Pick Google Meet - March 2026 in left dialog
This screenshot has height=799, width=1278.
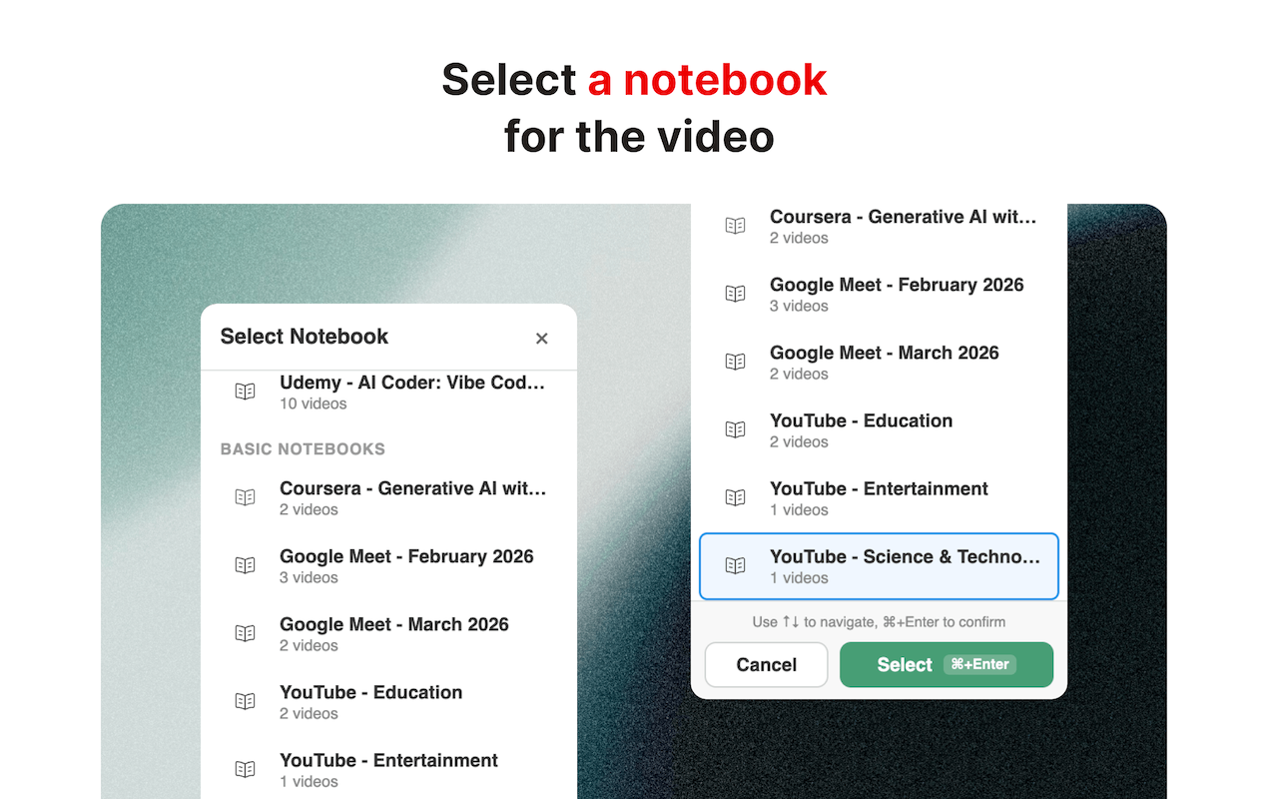coord(388,633)
